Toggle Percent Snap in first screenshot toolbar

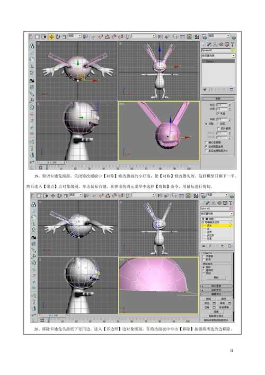tap(114, 37)
